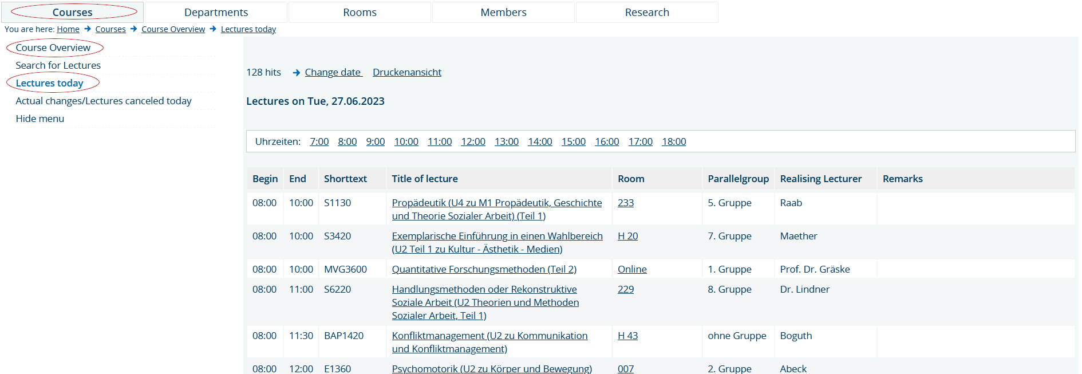The image size is (1082, 374).
Task: Jump to the 10:00 time slot
Action: coord(406,141)
